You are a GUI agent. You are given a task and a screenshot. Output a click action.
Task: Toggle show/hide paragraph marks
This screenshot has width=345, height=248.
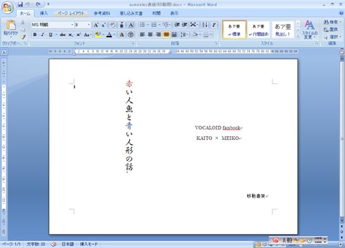pyautogui.click(x=214, y=25)
